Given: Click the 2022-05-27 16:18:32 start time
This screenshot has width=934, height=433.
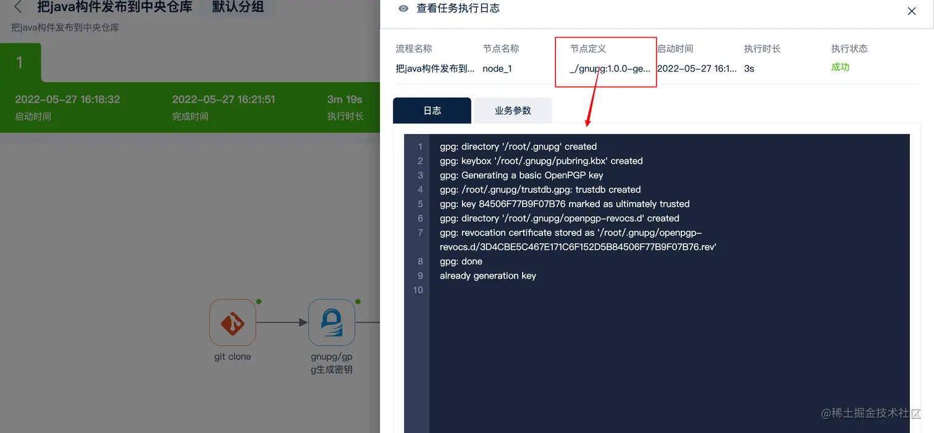Looking at the screenshot, I should pyautogui.click(x=67, y=99).
